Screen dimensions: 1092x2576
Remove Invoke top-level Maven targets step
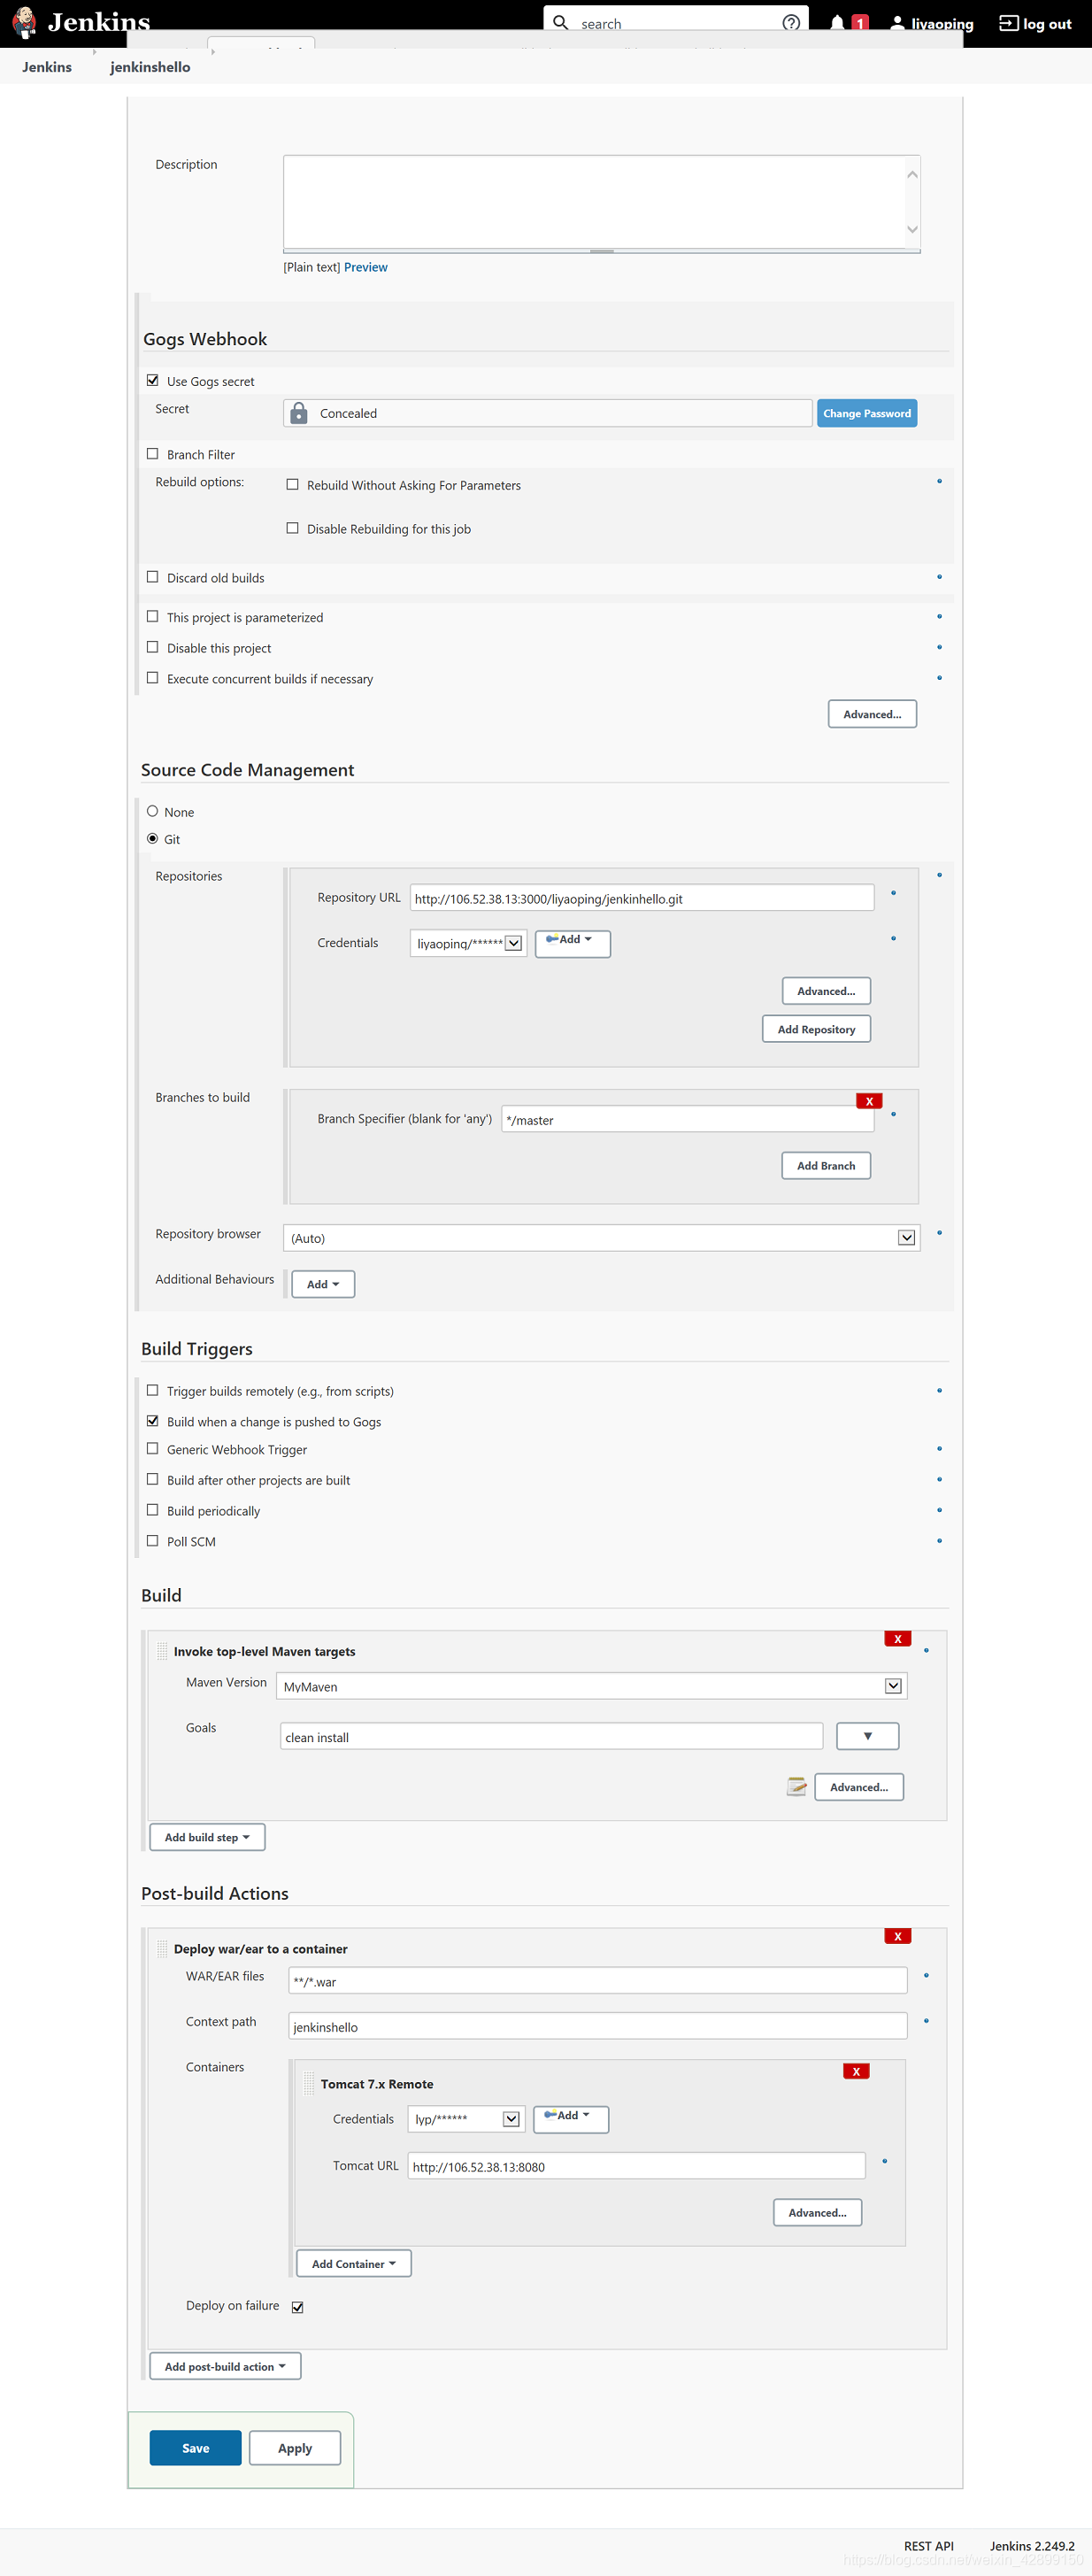[x=897, y=1638]
